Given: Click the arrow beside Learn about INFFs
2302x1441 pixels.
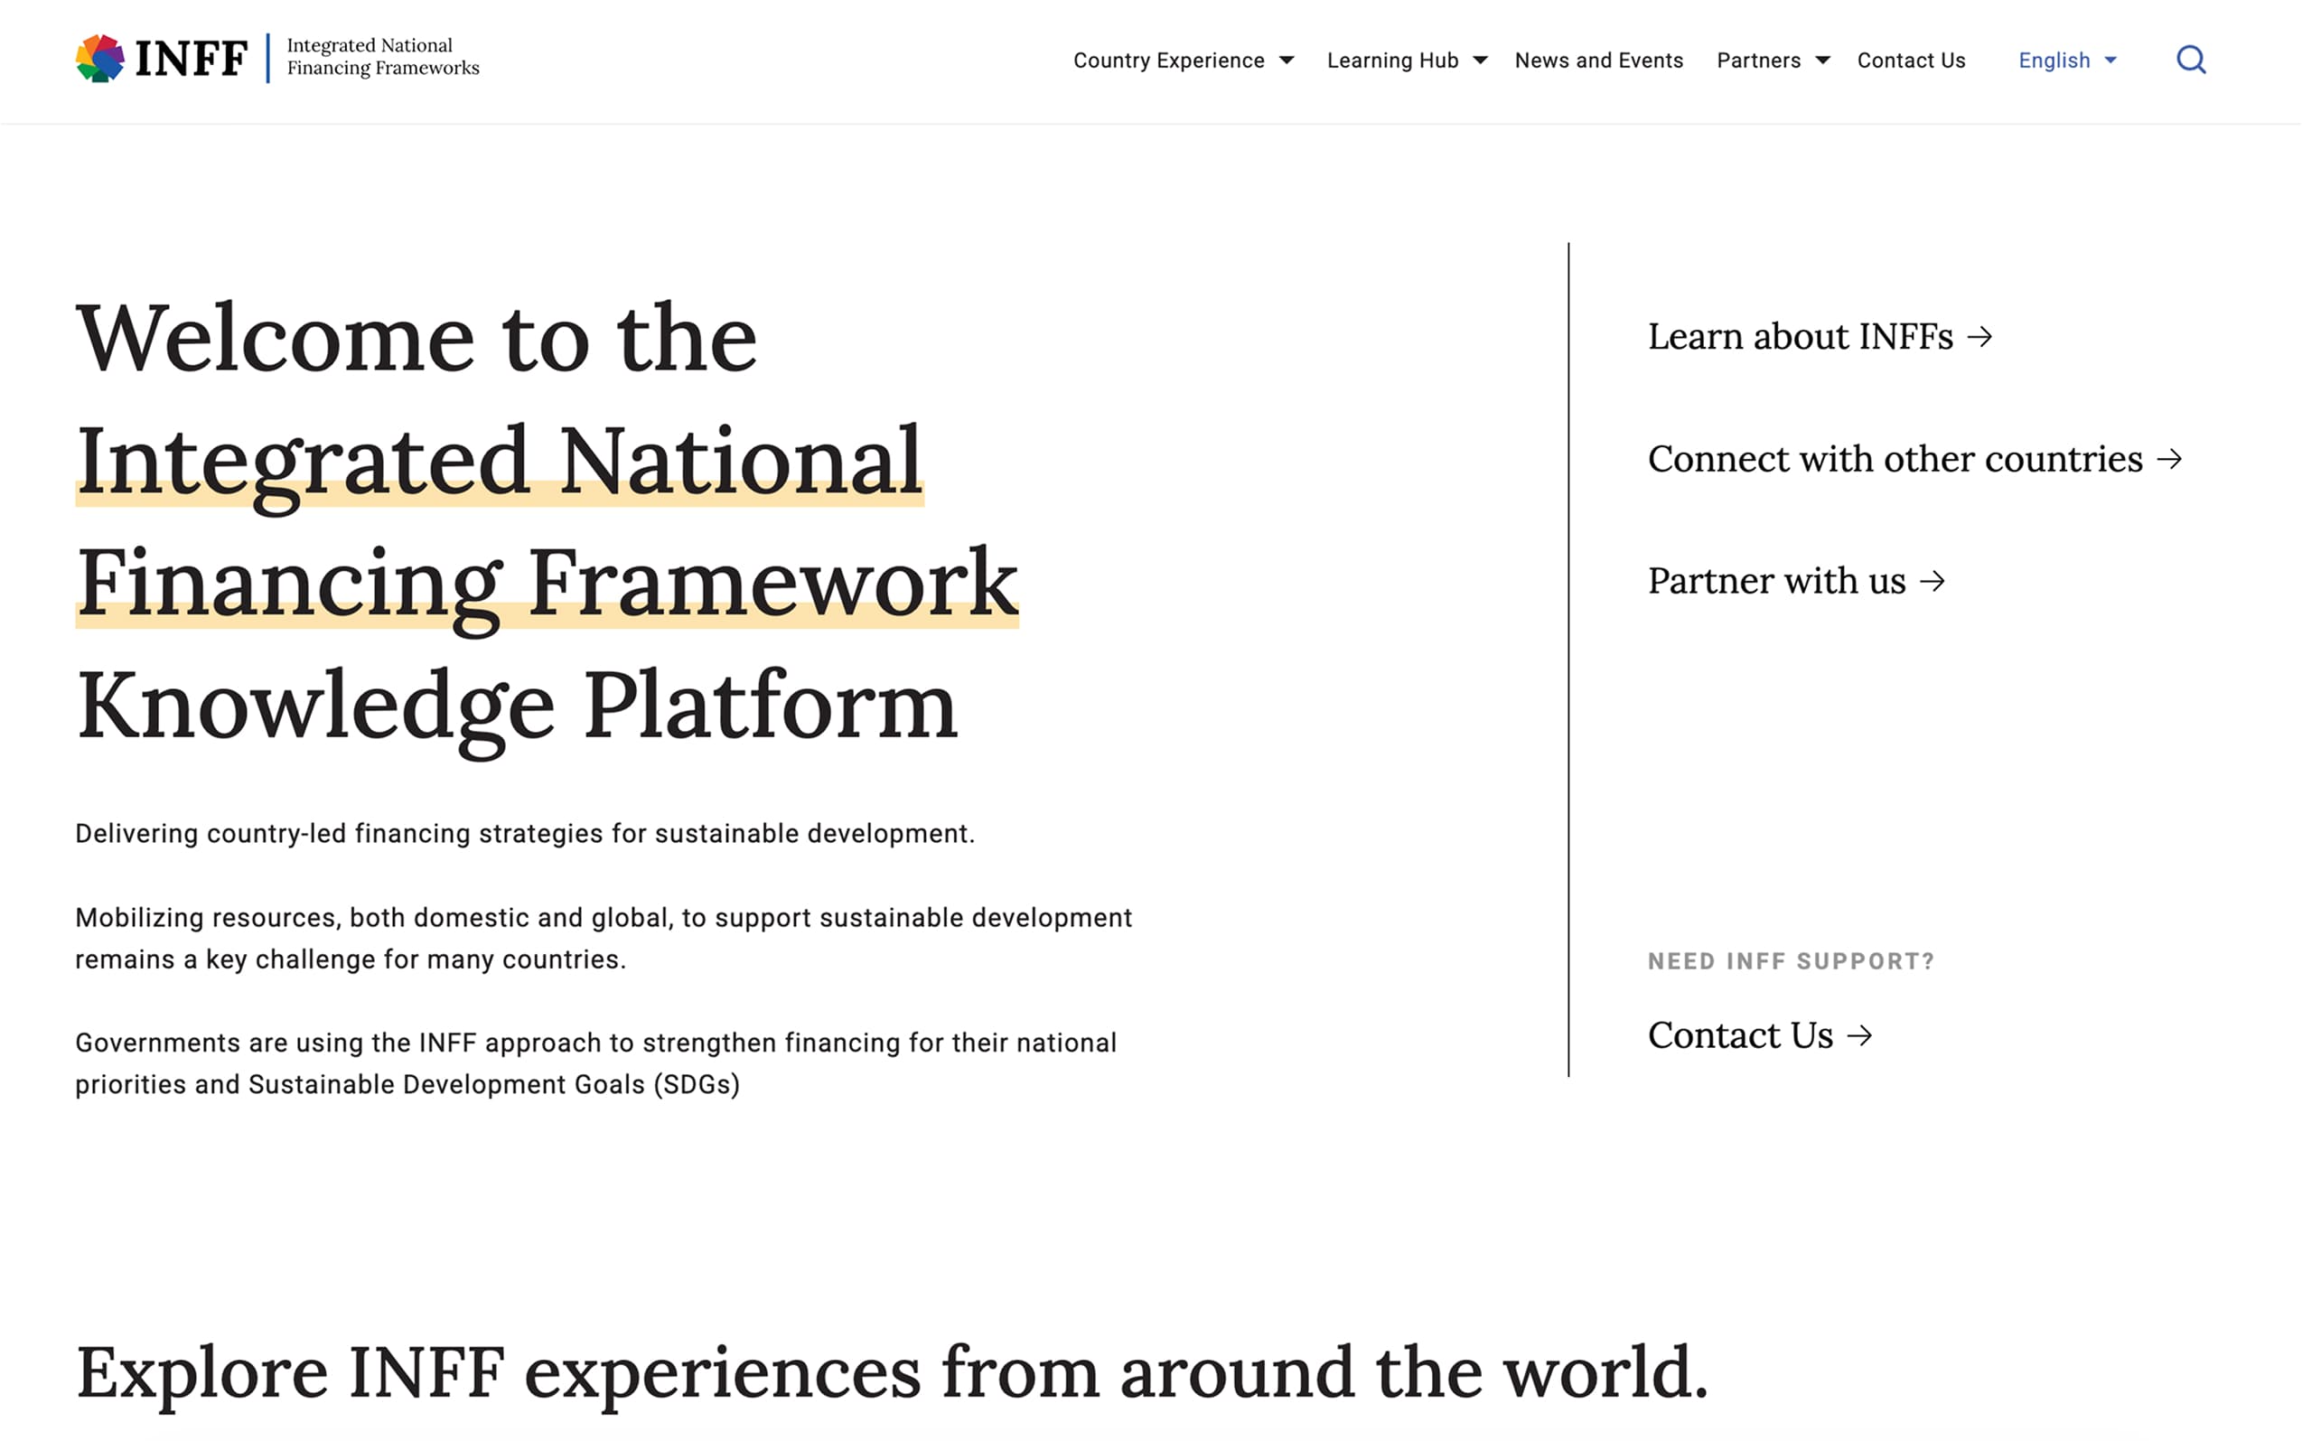Looking at the screenshot, I should tap(1982, 336).
